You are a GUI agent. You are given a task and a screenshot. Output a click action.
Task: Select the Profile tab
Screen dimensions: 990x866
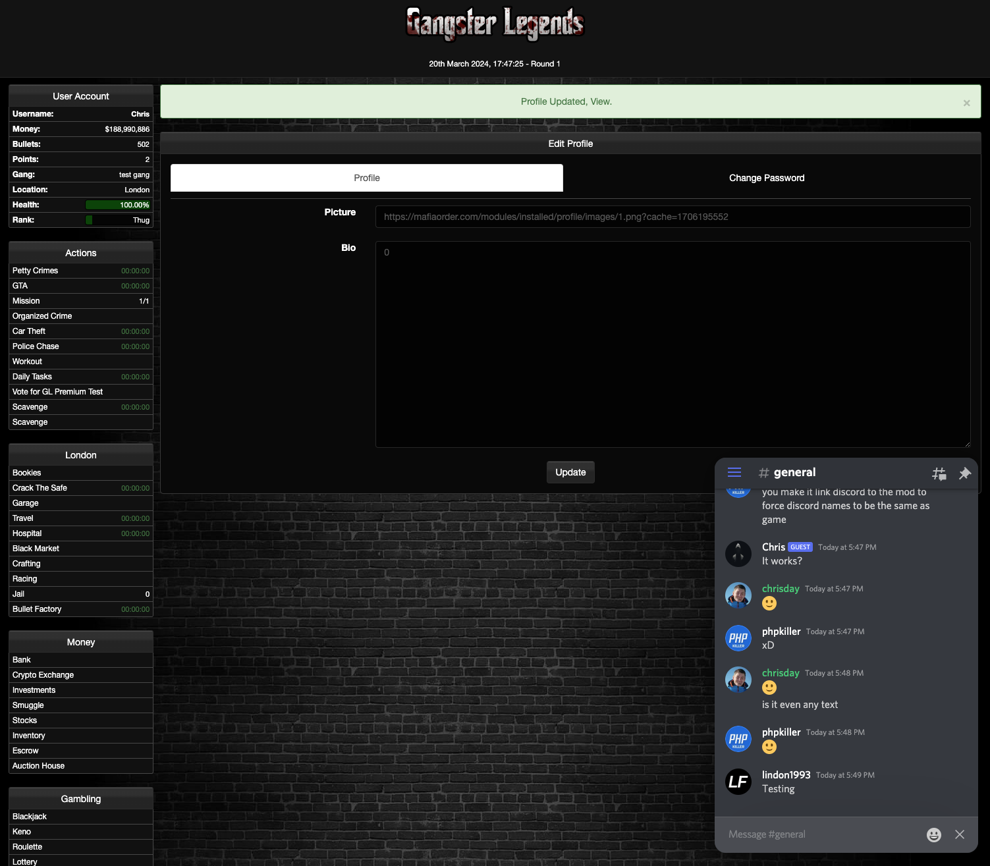(x=366, y=178)
